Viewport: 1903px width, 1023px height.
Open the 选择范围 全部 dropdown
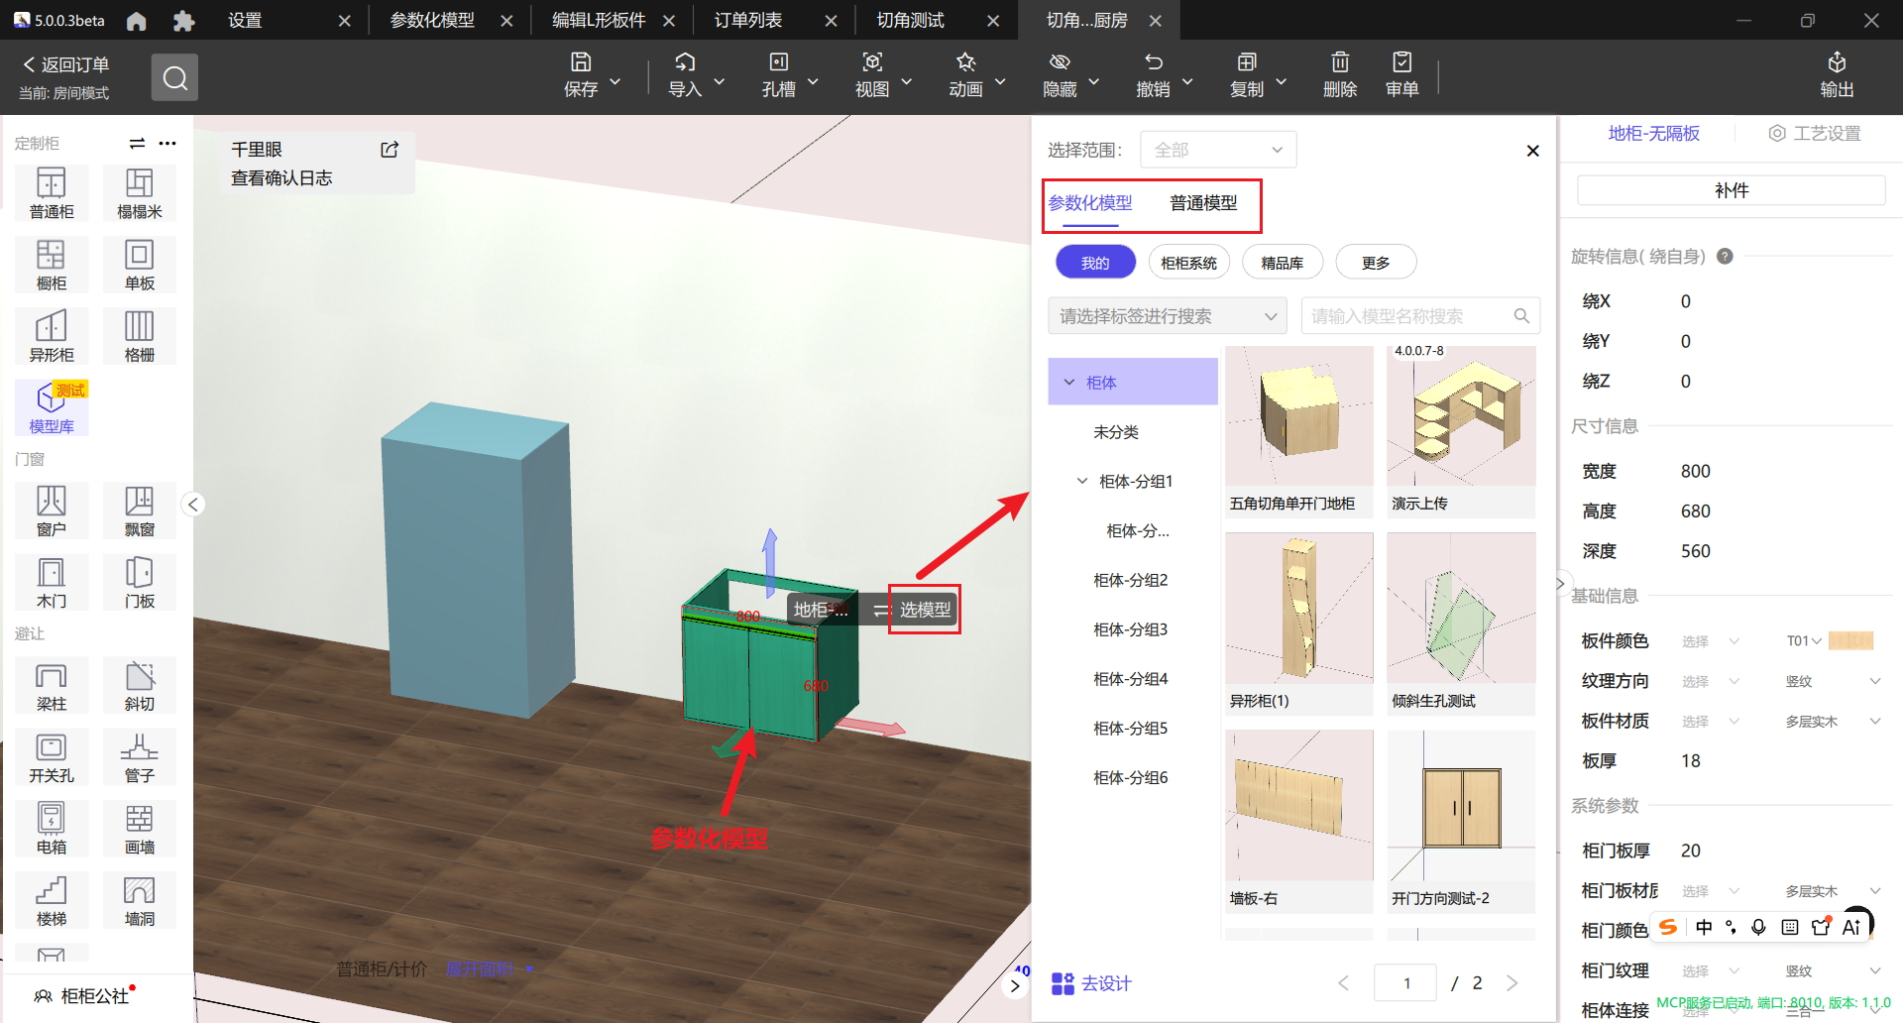[1218, 150]
